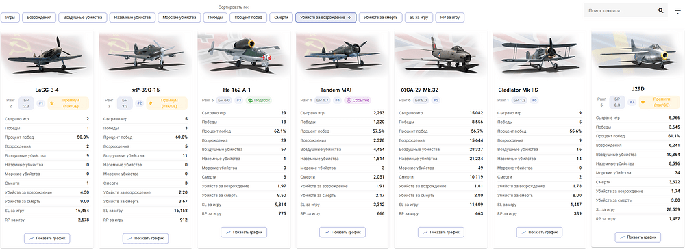Click the search magnifier icon

click(x=660, y=10)
